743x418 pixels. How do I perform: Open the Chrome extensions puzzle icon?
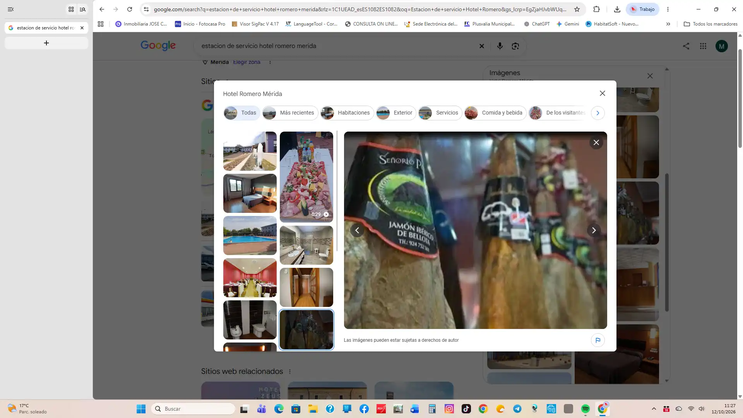pos(596,9)
